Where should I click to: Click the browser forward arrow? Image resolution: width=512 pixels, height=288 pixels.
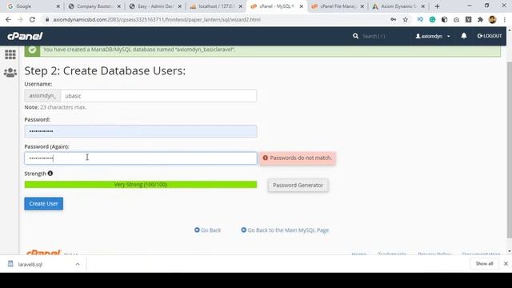(x=20, y=19)
